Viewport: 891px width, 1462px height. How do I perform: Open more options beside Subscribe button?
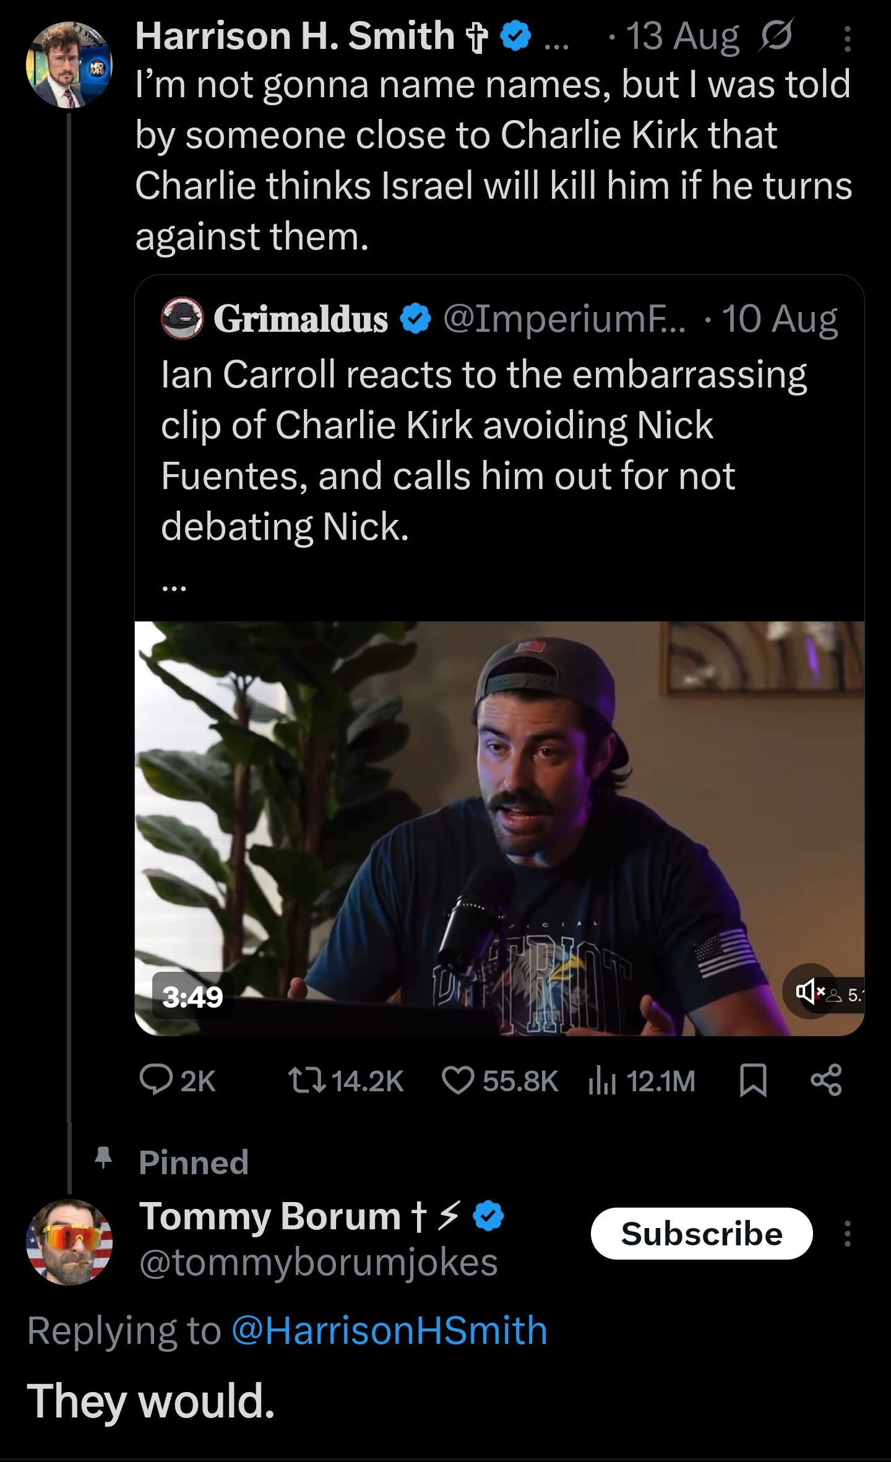(848, 1234)
